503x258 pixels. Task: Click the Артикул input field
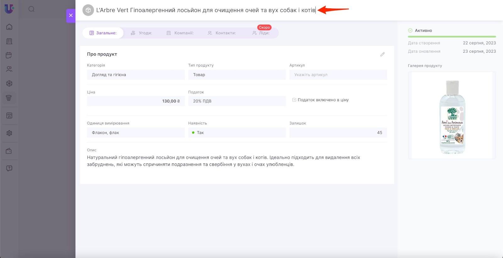[338, 75]
